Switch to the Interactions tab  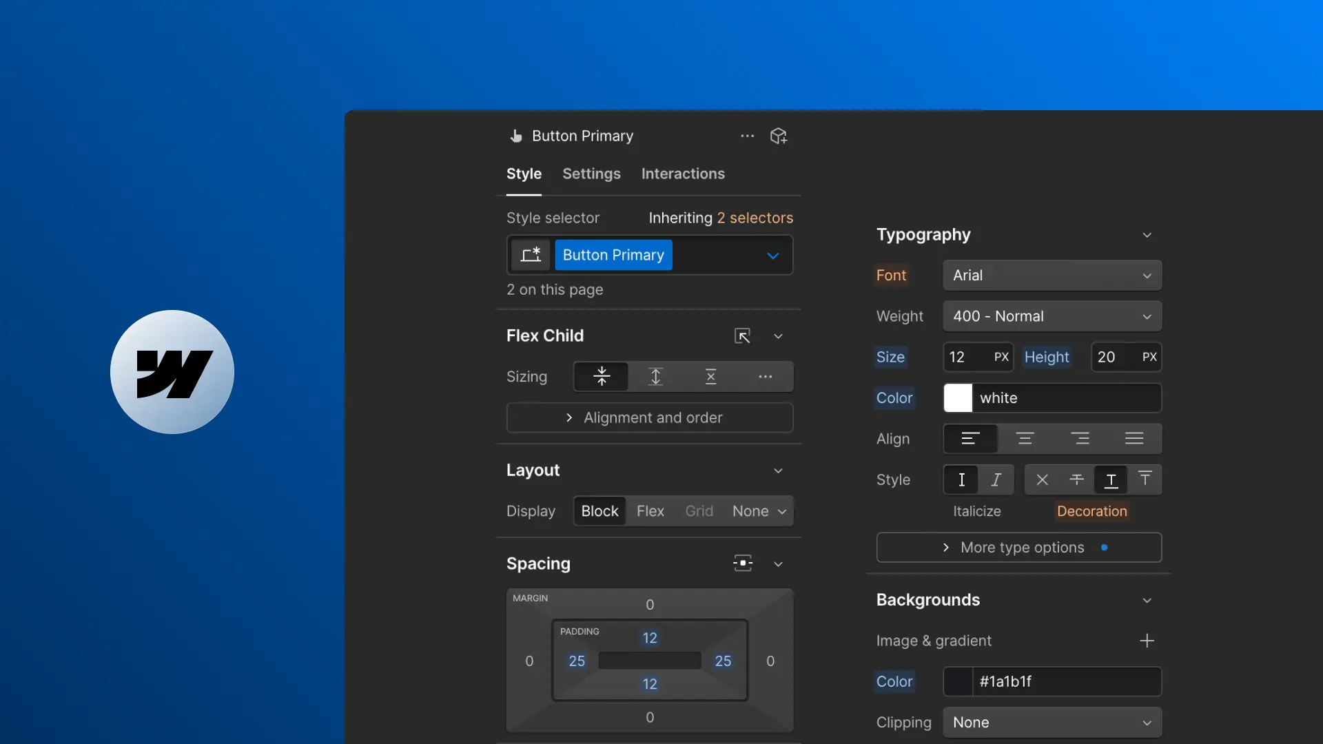pos(683,174)
